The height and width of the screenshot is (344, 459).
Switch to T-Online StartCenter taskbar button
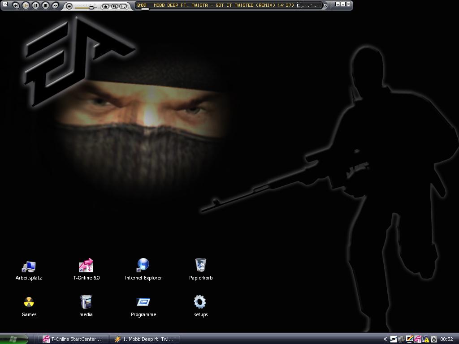click(73, 339)
